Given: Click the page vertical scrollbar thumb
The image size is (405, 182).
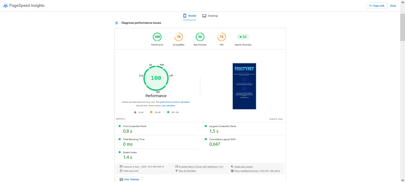Looking at the screenshot, I should pyautogui.click(x=402, y=27).
